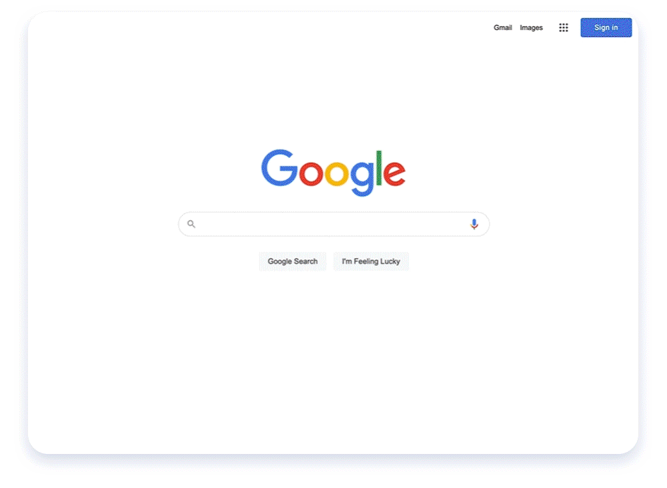
Task: Click the blue lowercase g in logo
Action: click(x=362, y=179)
